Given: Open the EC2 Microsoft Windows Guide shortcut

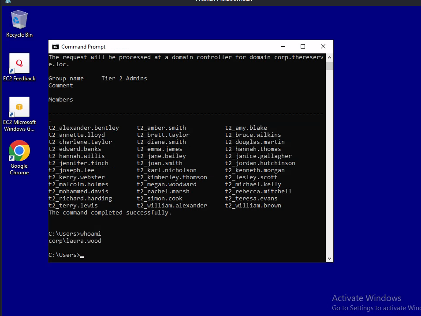Looking at the screenshot, I should (x=19, y=114).
